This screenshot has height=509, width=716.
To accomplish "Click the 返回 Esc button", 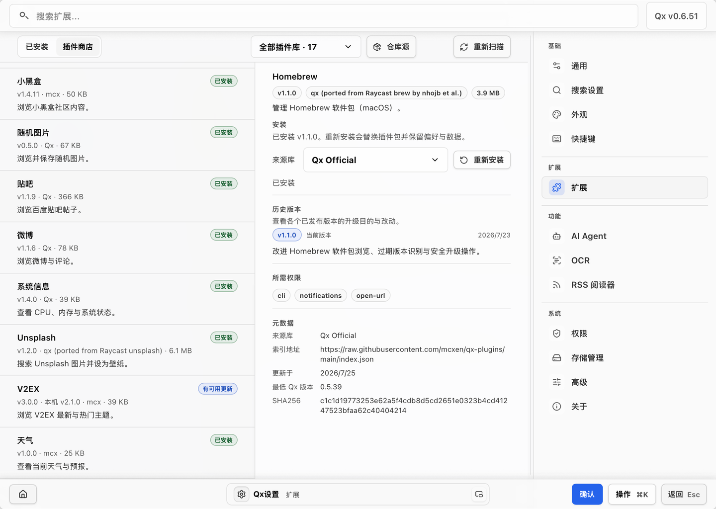I will 684,495.
